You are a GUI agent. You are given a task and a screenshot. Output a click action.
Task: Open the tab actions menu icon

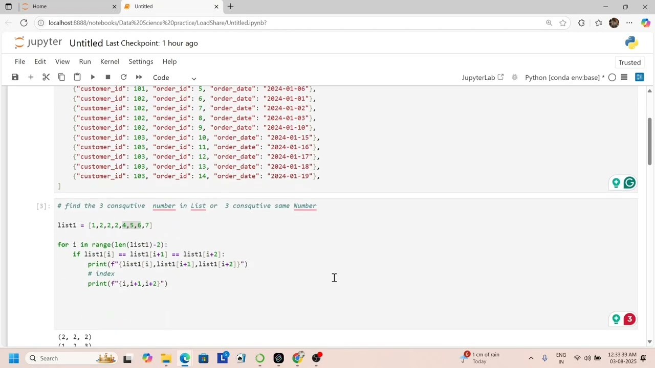[8, 7]
